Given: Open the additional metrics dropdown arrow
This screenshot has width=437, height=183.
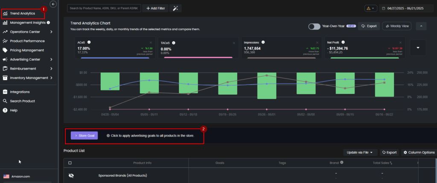Looking at the screenshot, I should (418, 48).
